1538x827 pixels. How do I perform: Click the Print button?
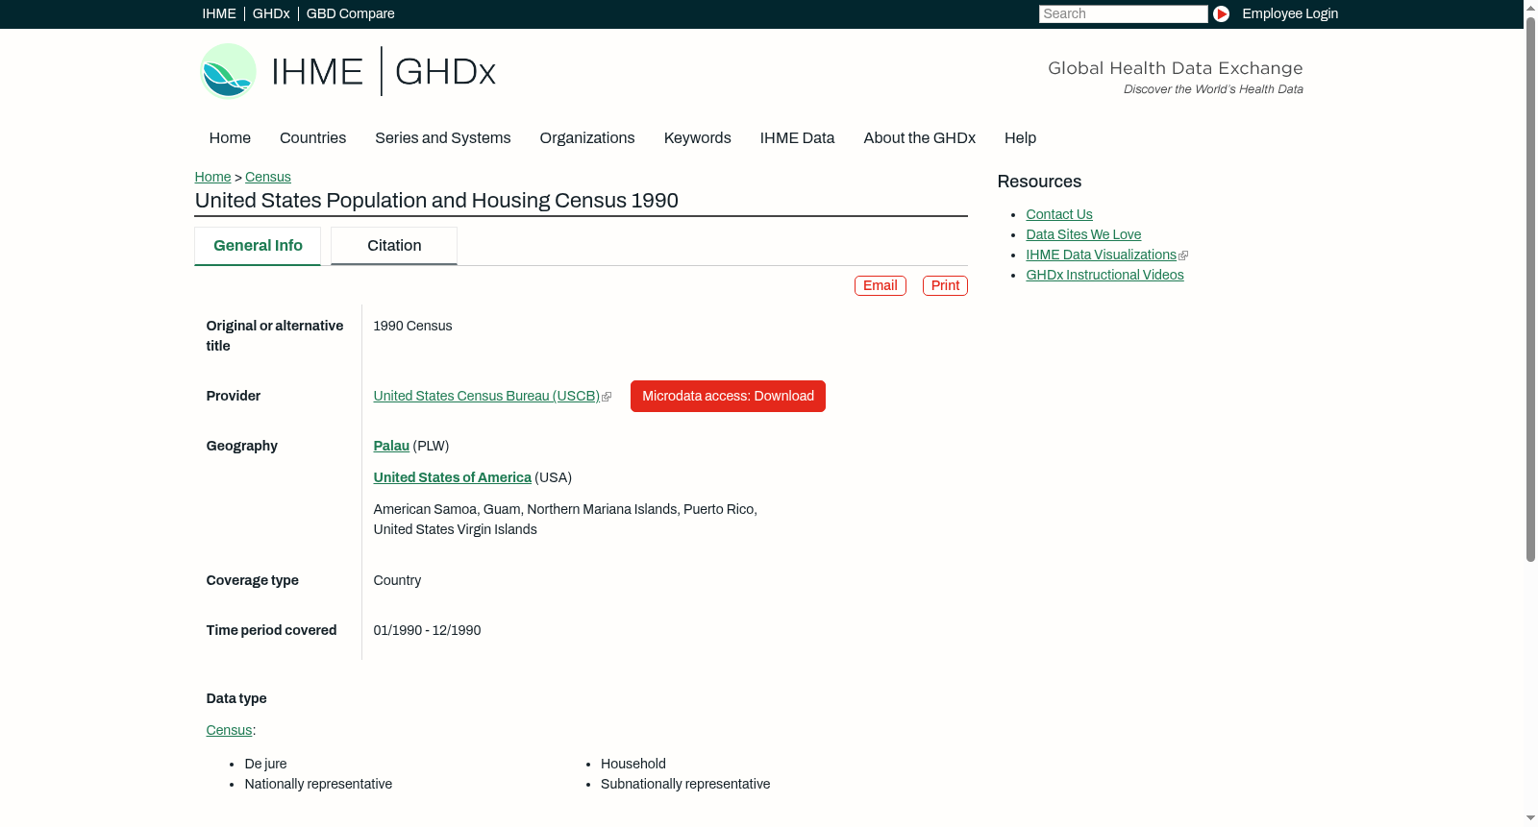tap(945, 286)
